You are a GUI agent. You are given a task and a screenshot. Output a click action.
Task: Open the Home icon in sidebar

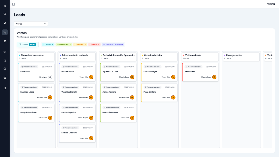(5, 6)
